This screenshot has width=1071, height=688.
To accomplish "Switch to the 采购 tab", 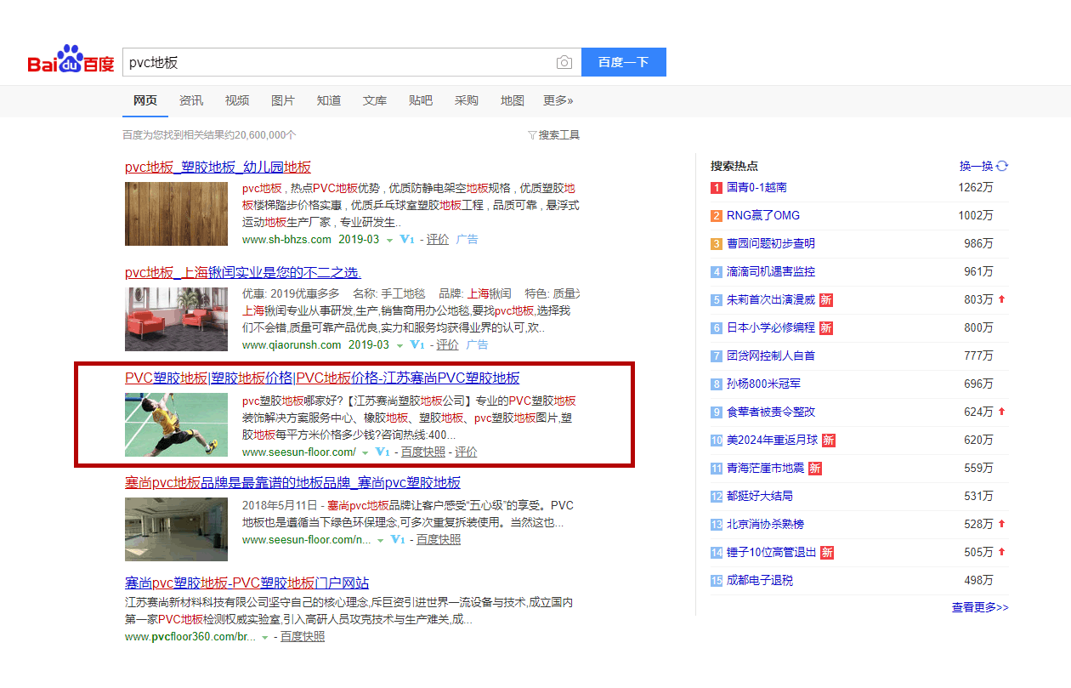I will 467,100.
